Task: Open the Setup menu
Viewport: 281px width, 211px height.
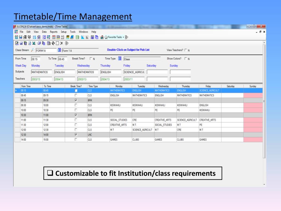Action: (x=64, y=32)
